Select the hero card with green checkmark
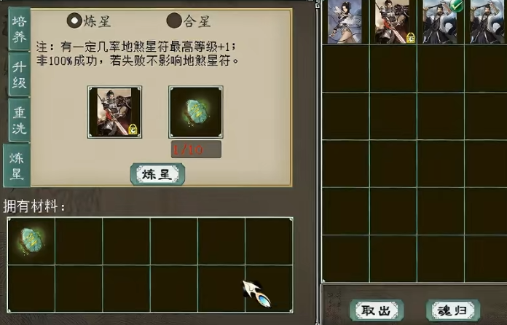 tap(441, 21)
